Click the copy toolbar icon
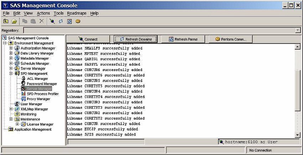This screenshot has width=303, height=155. pos(25,21)
